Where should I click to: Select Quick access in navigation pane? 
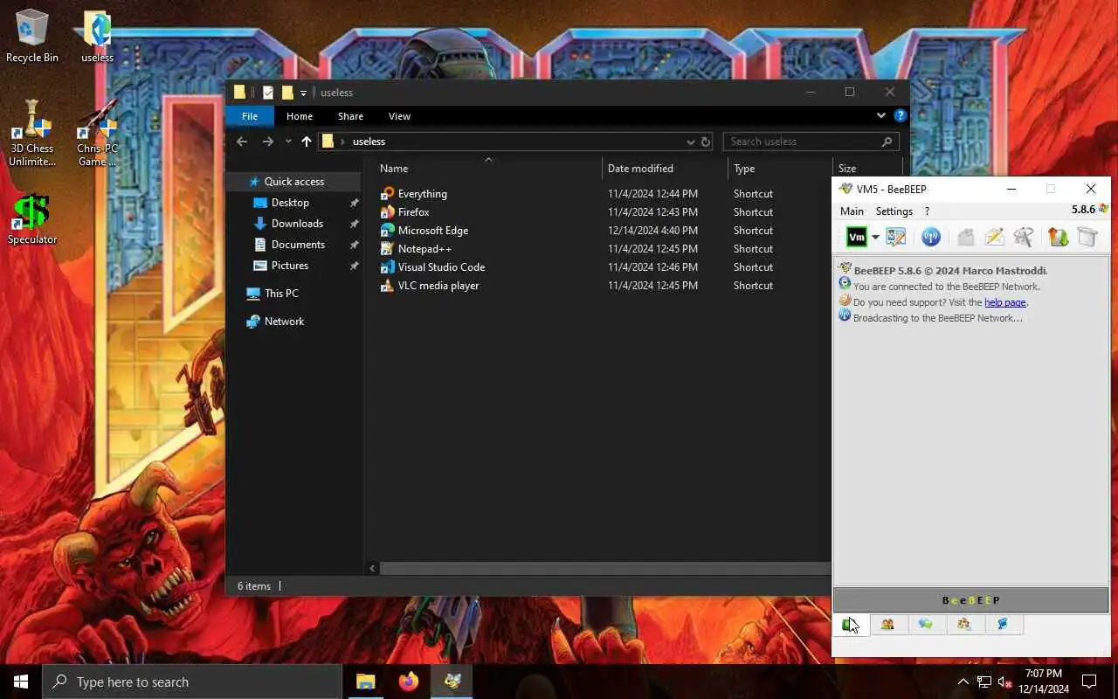(293, 182)
